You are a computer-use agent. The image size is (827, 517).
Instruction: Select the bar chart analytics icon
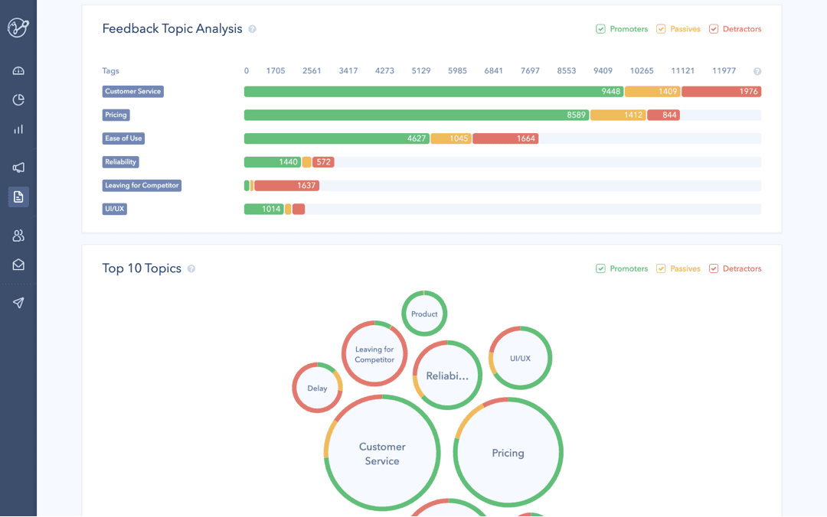pos(18,129)
